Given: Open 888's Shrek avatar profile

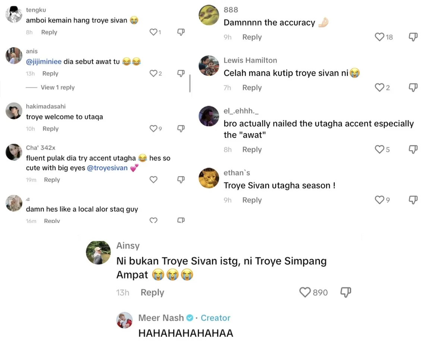Looking at the screenshot, I should 209,15.
